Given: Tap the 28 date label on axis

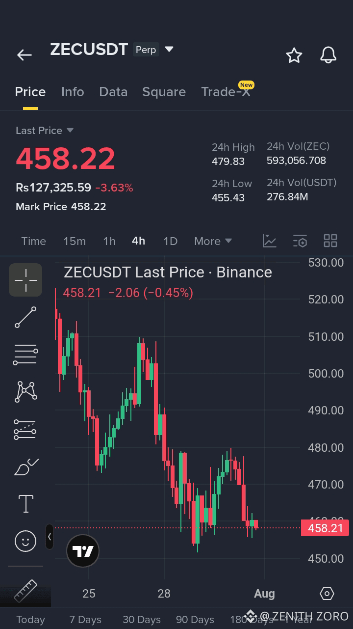Looking at the screenshot, I should click(x=164, y=594).
